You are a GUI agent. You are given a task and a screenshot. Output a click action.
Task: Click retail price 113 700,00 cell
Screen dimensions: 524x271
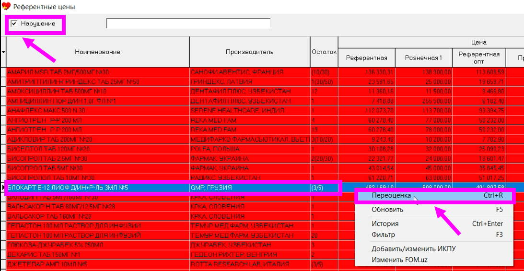(424, 111)
